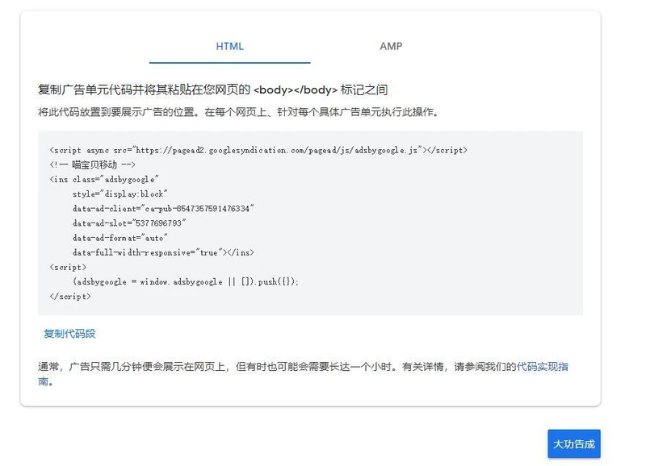Viewport: 646px width, 466px height.
Task: Select the data-ad-slot code line
Action: (129, 223)
